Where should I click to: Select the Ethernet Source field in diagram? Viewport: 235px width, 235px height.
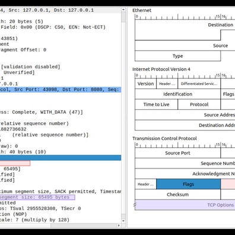[x=185, y=46]
